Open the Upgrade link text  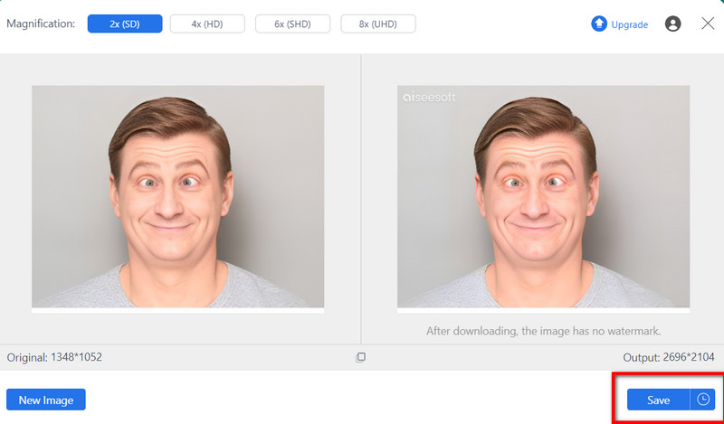(x=629, y=24)
